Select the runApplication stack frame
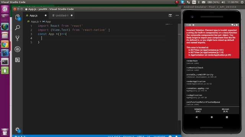 [x=212, y=96]
